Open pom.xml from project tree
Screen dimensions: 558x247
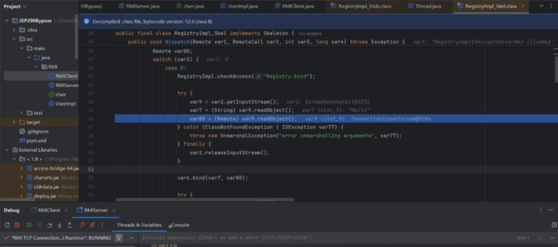pyautogui.click(x=32, y=141)
